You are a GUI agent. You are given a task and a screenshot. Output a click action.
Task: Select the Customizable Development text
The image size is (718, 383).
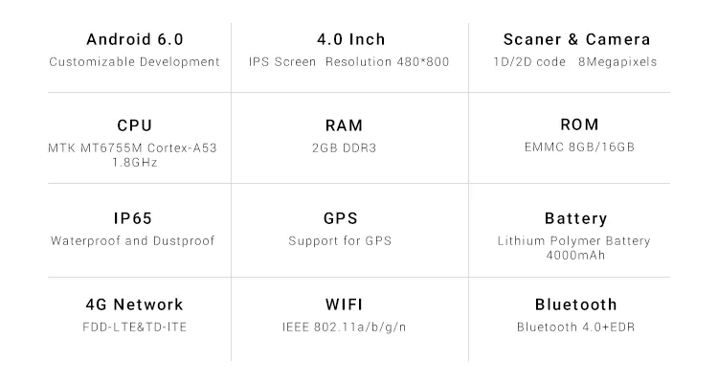[134, 62]
